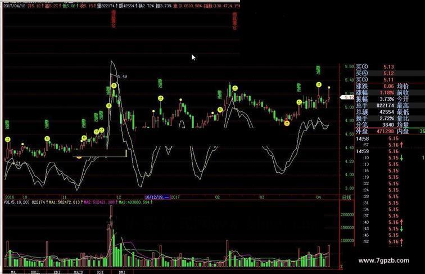This screenshot has width=425, height=274.
Task: Click the 5.60 price axis label
Action: [x=349, y=66]
